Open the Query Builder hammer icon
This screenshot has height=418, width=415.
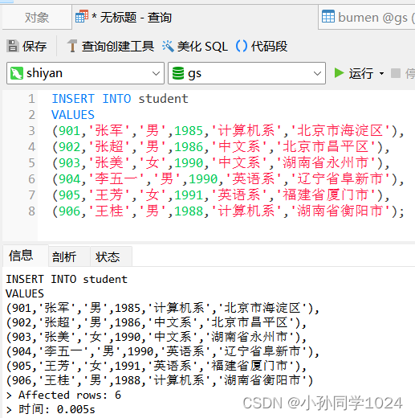coord(71,46)
